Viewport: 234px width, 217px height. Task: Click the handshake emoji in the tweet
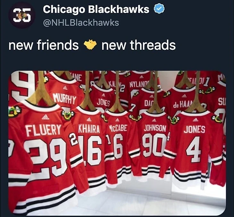[x=90, y=45]
